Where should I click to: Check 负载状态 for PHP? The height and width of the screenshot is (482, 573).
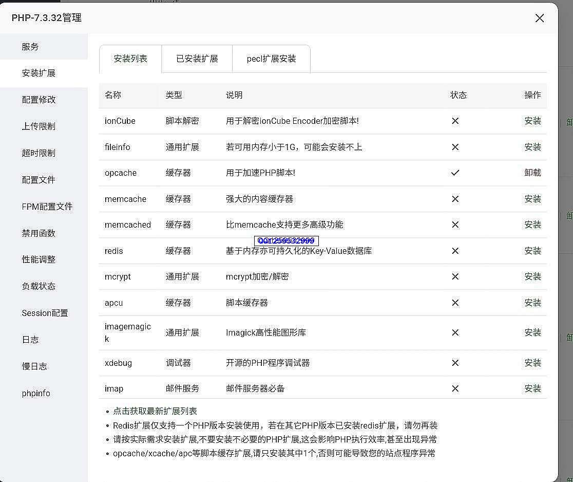39,286
